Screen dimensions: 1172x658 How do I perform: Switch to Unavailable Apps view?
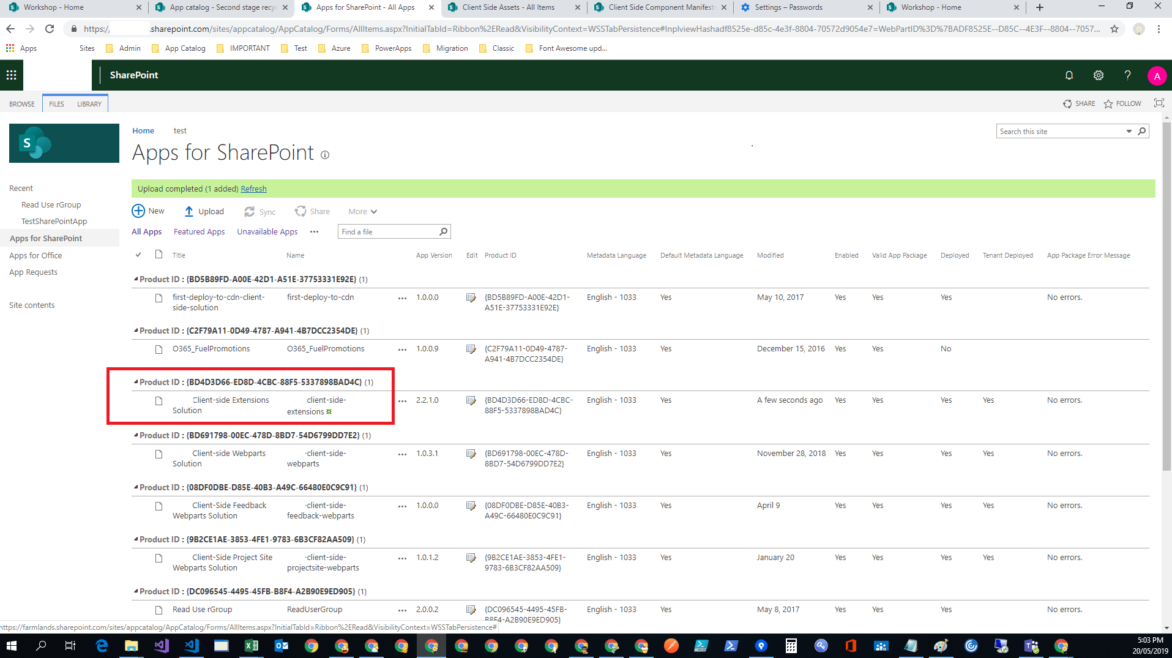(267, 232)
